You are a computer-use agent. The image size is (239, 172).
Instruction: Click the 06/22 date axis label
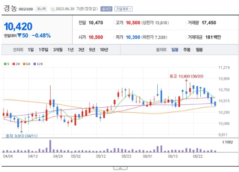pos(198,156)
